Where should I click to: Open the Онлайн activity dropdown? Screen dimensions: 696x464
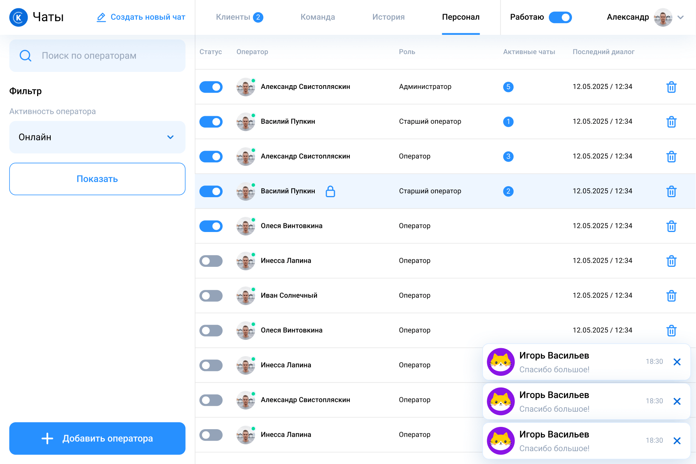click(x=97, y=137)
